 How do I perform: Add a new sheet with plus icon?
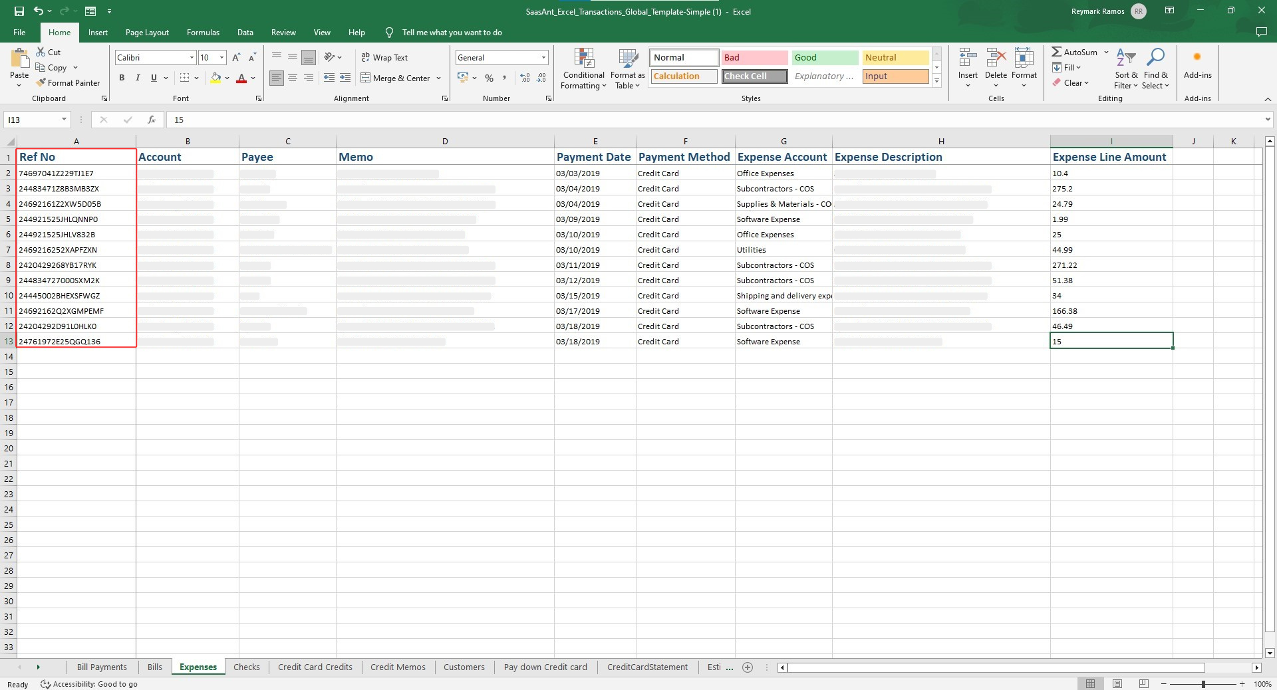click(x=748, y=667)
